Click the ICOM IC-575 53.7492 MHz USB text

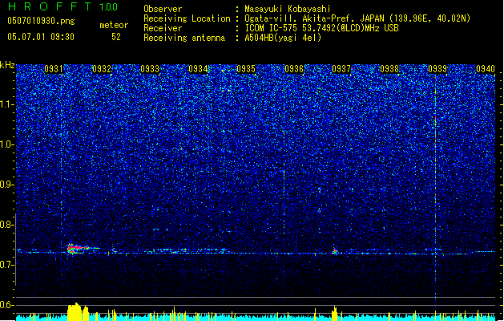[x=321, y=28]
